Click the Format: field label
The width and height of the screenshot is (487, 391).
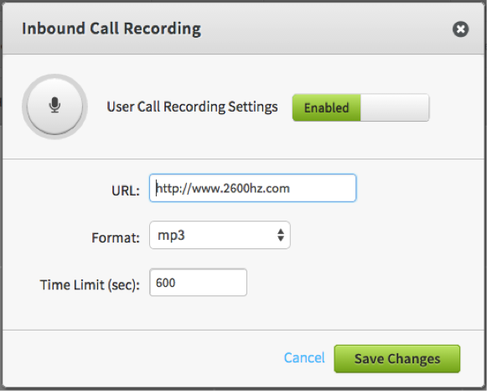pyautogui.click(x=116, y=237)
